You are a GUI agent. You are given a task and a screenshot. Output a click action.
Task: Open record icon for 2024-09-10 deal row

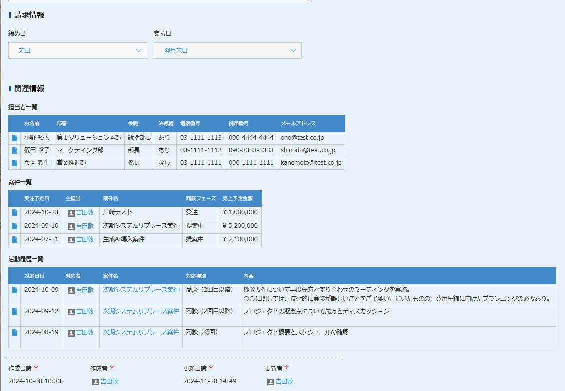click(15, 226)
